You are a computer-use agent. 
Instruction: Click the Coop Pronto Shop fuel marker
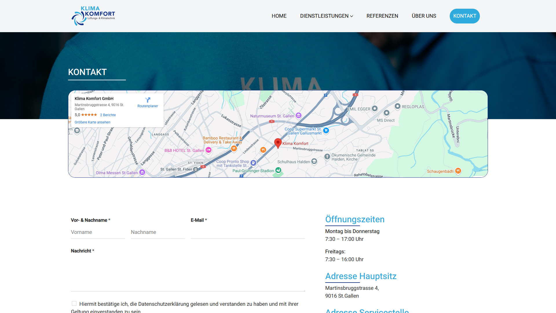(x=253, y=163)
